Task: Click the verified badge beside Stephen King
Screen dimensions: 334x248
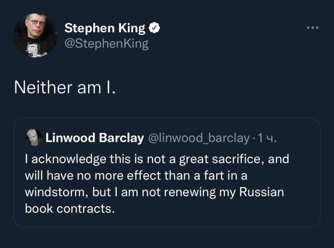Action: 154,29
